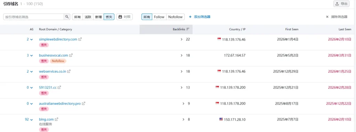
Task: Select the Follow link type filter
Action: pos(159,17)
